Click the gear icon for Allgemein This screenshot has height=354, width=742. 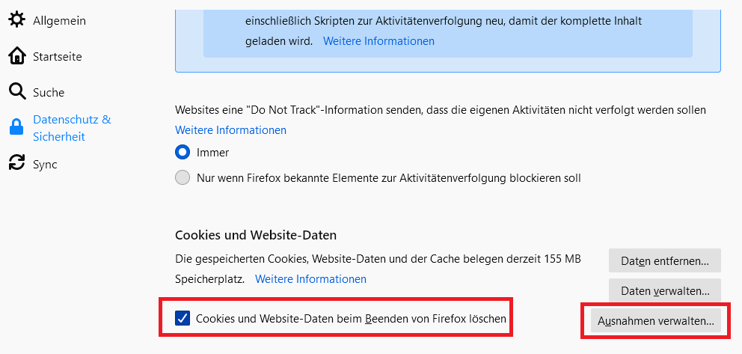16,20
